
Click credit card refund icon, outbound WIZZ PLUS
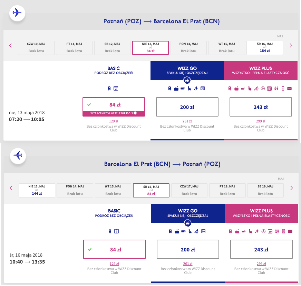[x=289, y=89]
